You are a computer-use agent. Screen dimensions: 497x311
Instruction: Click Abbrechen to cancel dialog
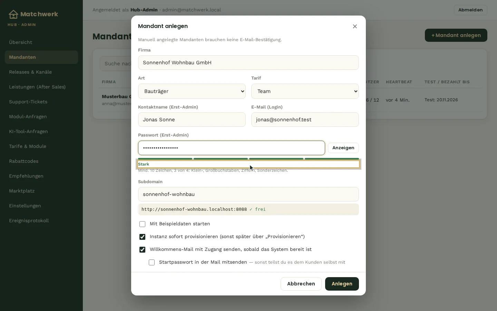(301, 284)
